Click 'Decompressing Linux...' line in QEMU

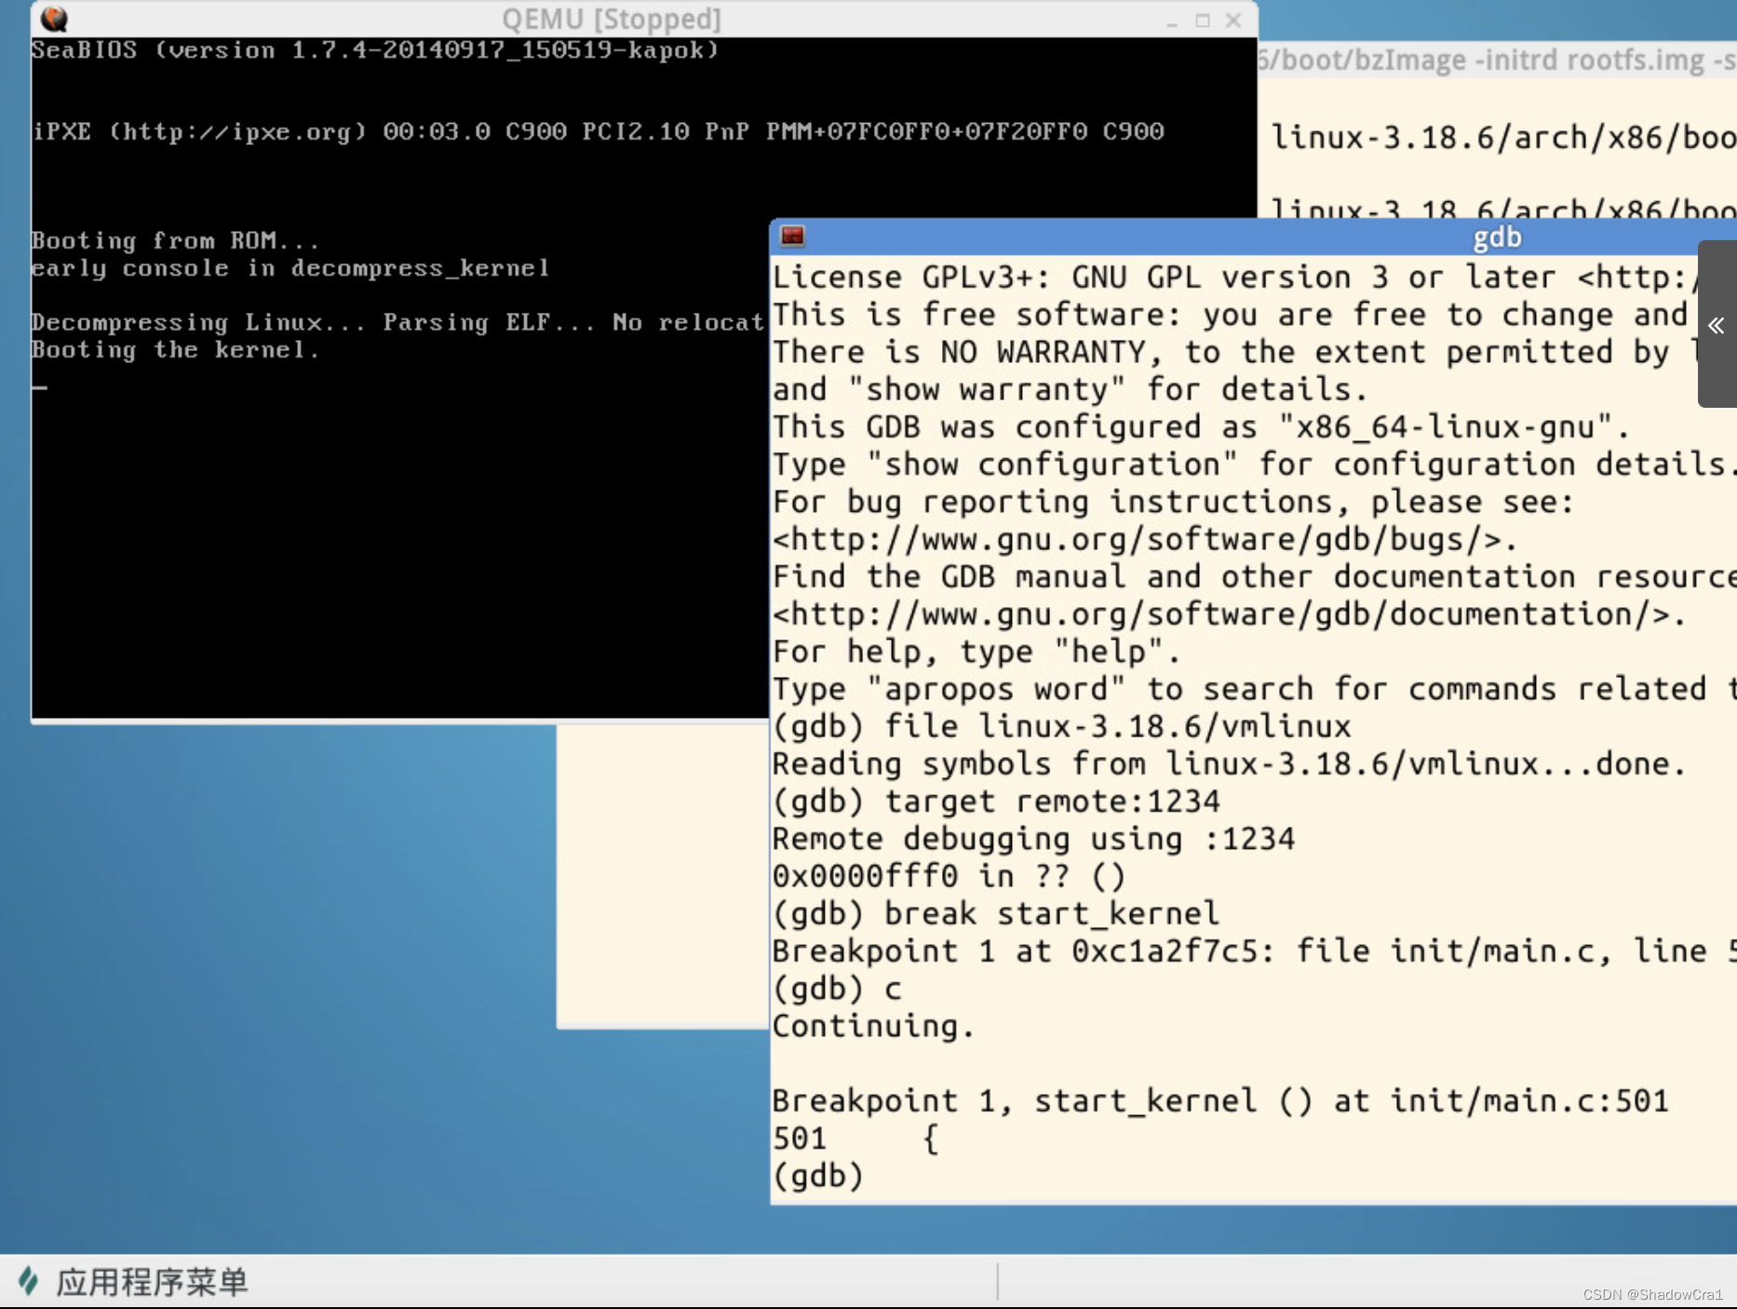(x=397, y=322)
